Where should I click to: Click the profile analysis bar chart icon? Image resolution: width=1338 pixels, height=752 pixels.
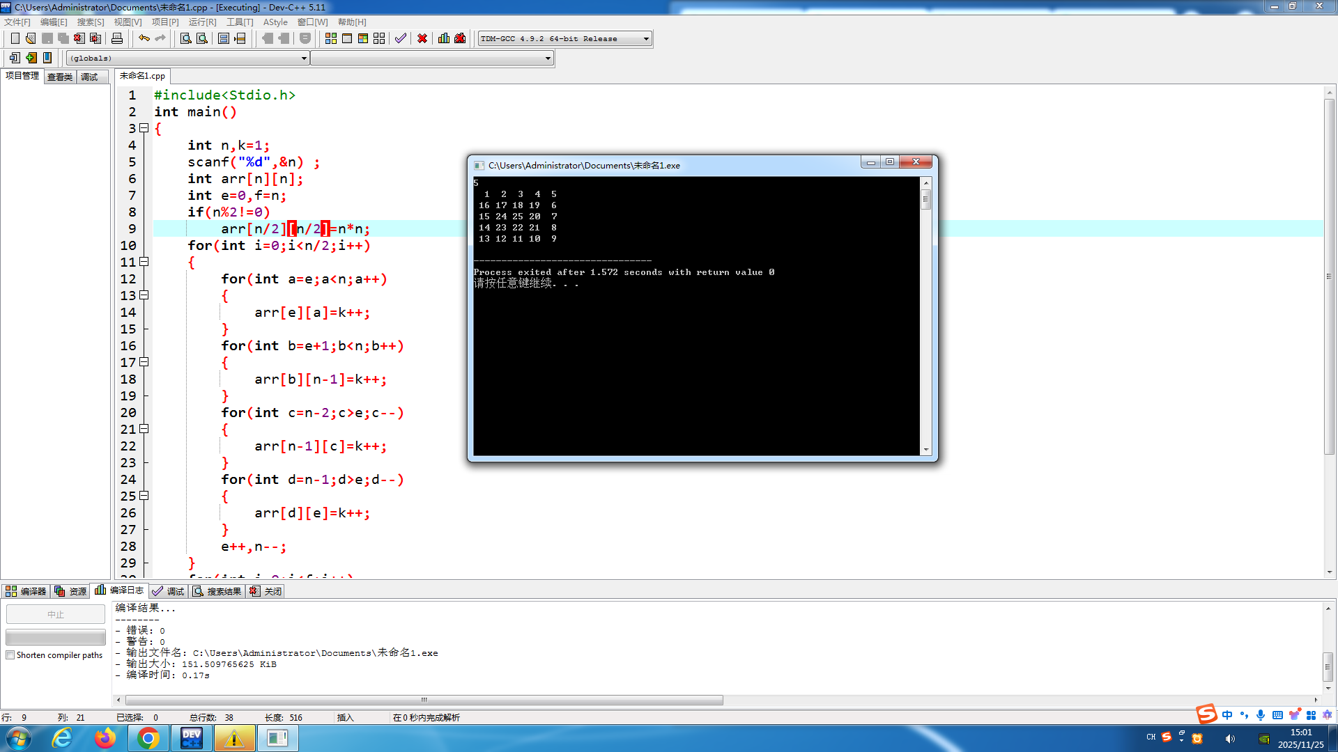click(x=444, y=38)
